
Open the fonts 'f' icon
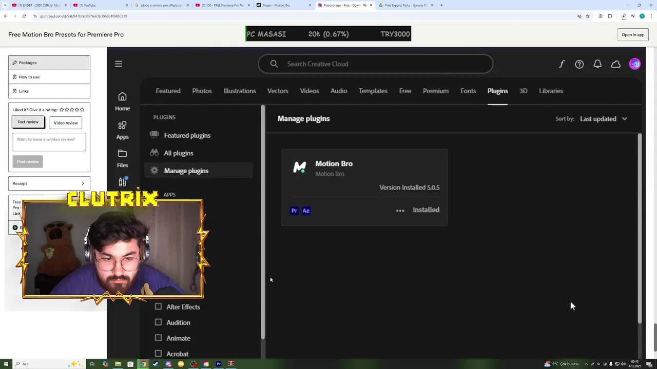[562, 64]
